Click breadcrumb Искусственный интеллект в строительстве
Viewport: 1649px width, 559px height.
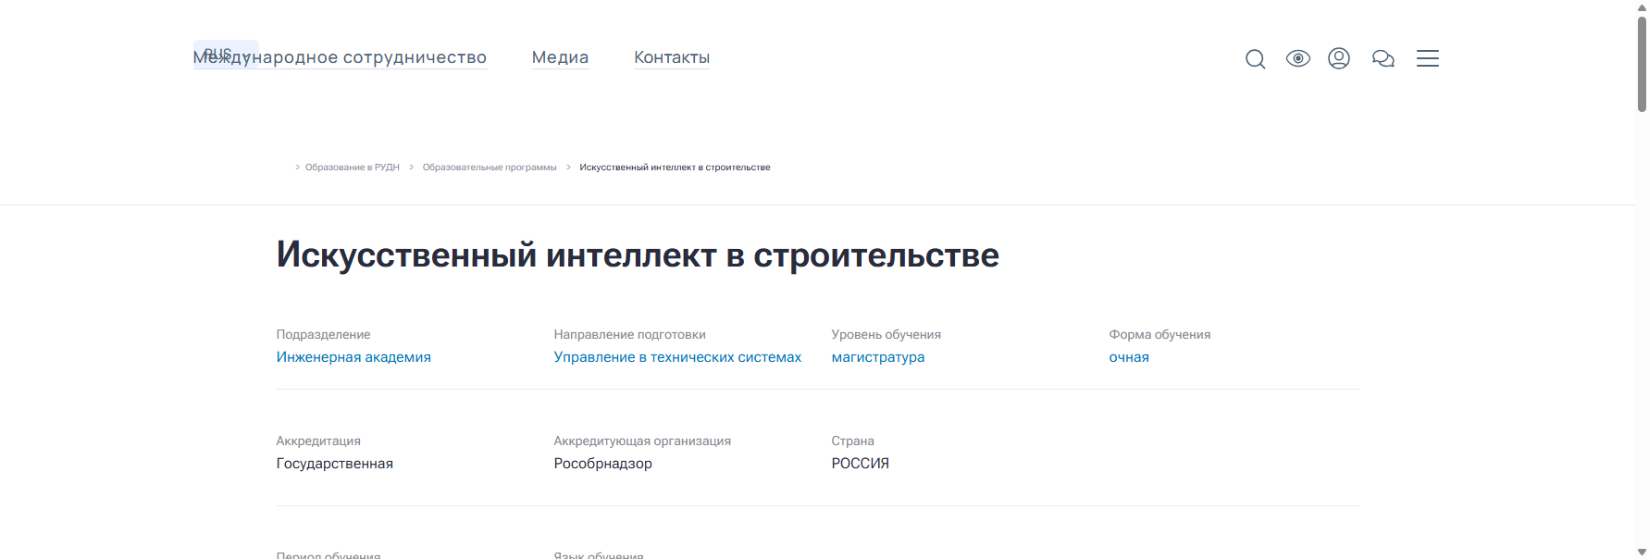tap(675, 168)
